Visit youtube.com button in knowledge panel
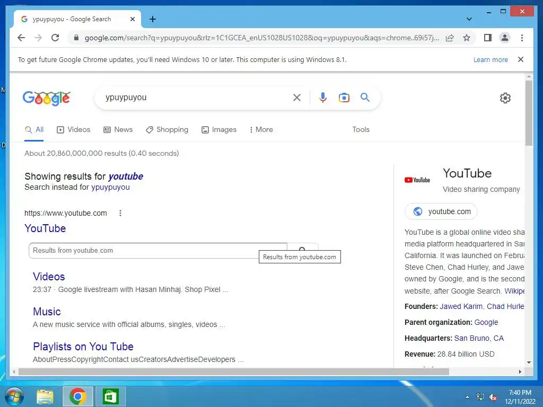Image resolution: width=543 pixels, height=407 pixels. point(441,211)
